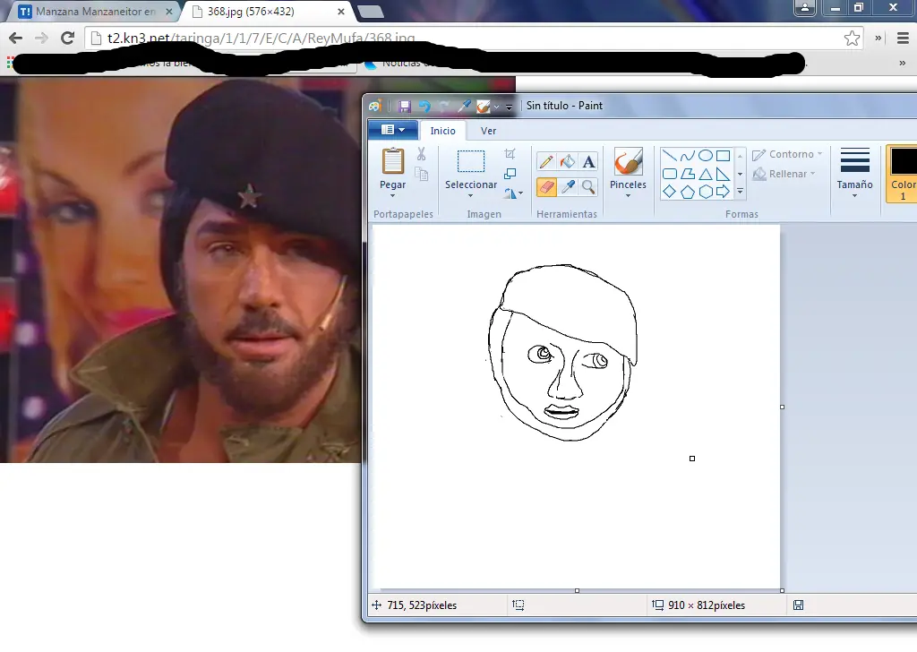The height and width of the screenshot is (652, 917).
Task: Choose the Rounded rectangle shape
Action: click(670, 174)
